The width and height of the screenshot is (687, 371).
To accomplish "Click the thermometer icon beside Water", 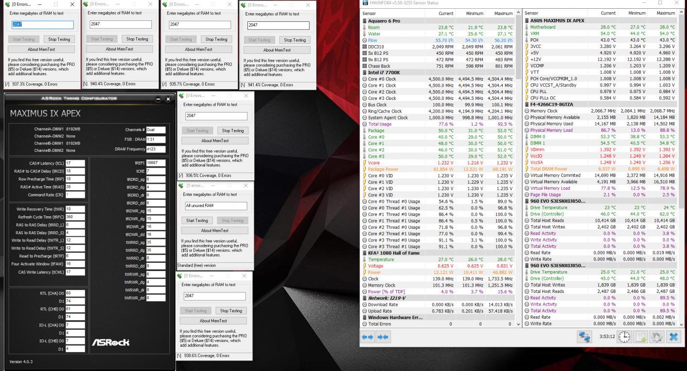I will tap(365, 33).
